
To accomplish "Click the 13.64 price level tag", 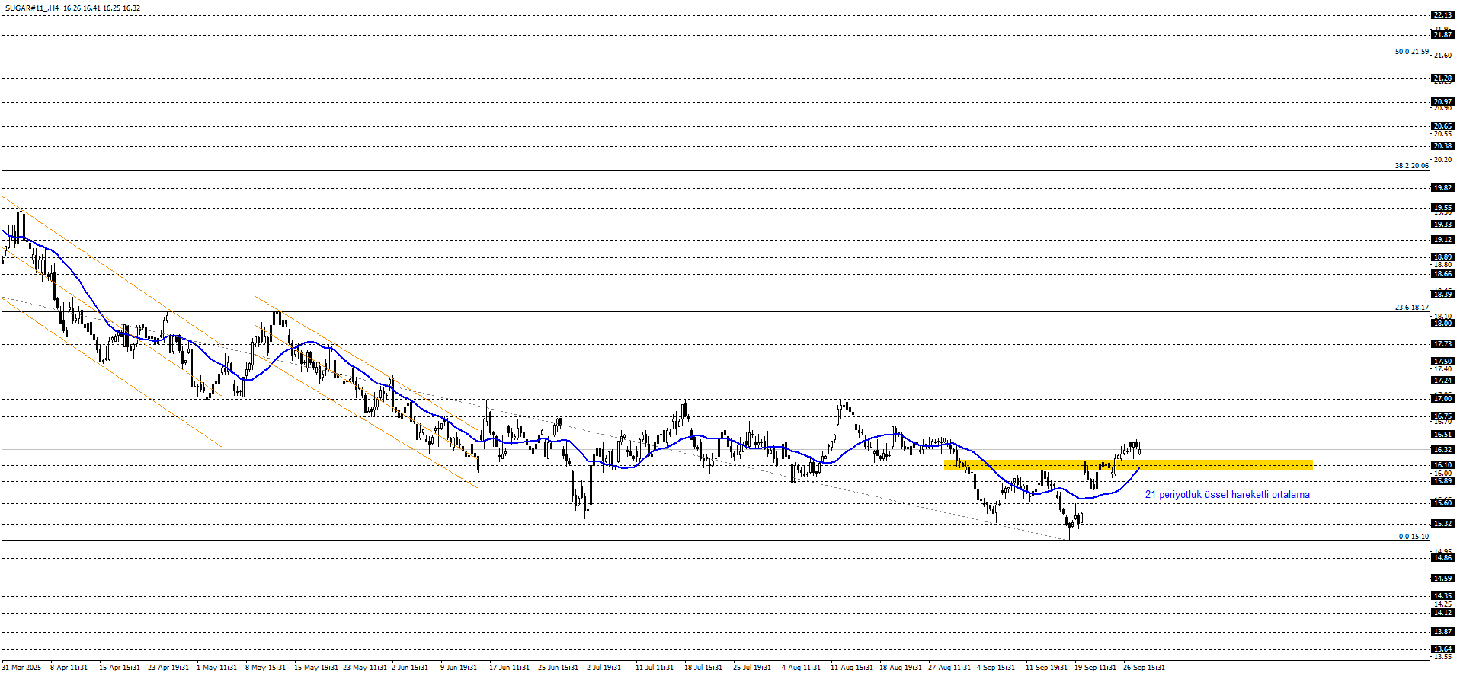I will click(x=1442, y=649).
